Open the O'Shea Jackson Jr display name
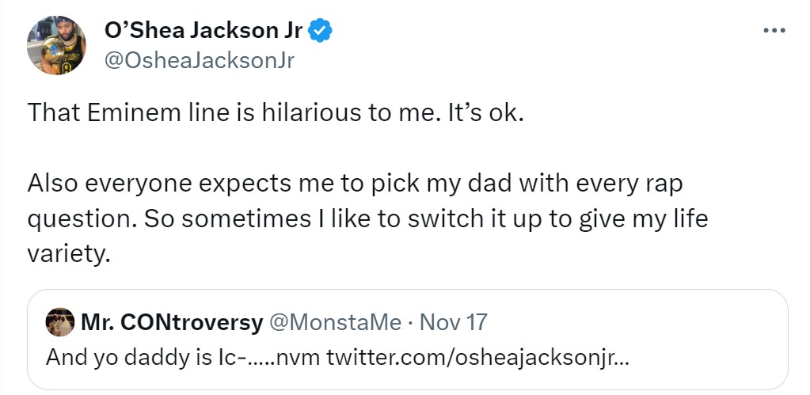This screenshot has width=810, height=395. tap(203, 31)
